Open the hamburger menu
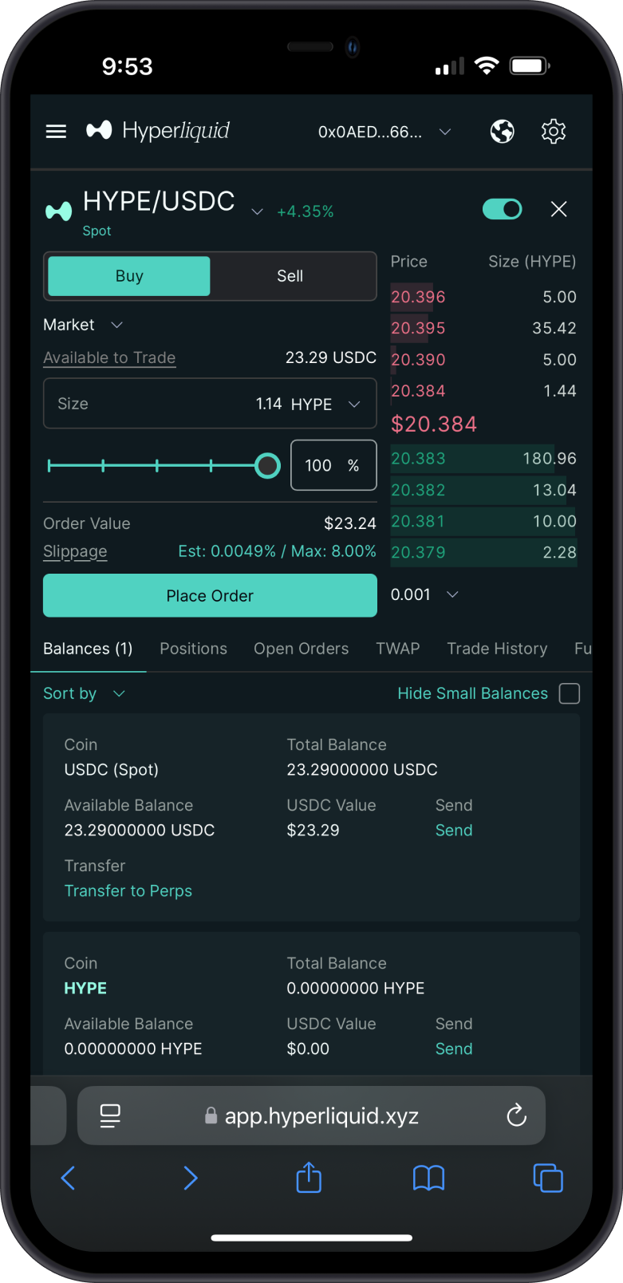 coord(56,131)
